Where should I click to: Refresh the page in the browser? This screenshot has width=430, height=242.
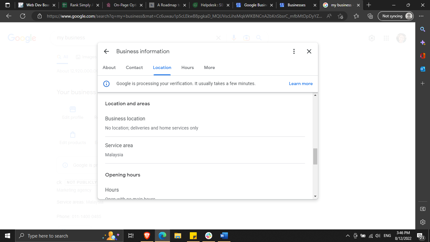pyautogui.click(x=23, y=16)
